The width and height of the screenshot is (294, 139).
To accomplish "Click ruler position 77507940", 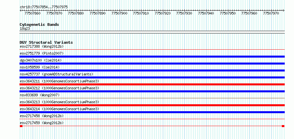I will pyautogui.click(x=206, y=13).
